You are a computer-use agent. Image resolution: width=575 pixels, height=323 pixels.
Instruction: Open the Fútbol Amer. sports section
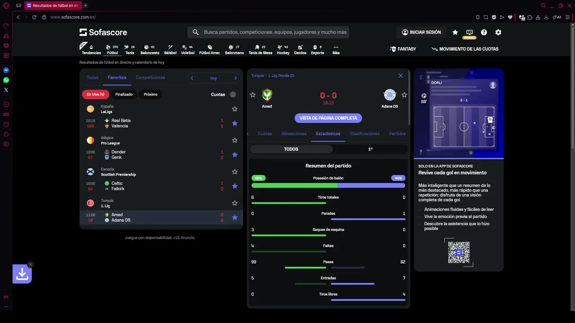click(x=210, y=49)
